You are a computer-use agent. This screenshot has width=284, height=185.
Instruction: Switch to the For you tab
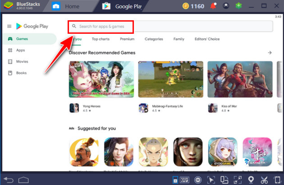click(x=77, y=39)
